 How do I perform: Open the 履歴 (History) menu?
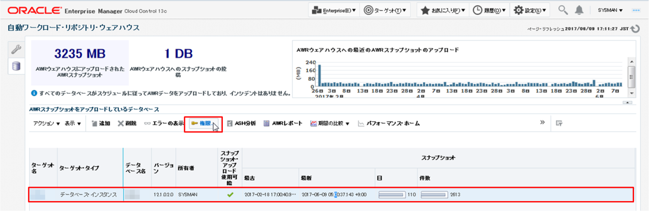489,10
